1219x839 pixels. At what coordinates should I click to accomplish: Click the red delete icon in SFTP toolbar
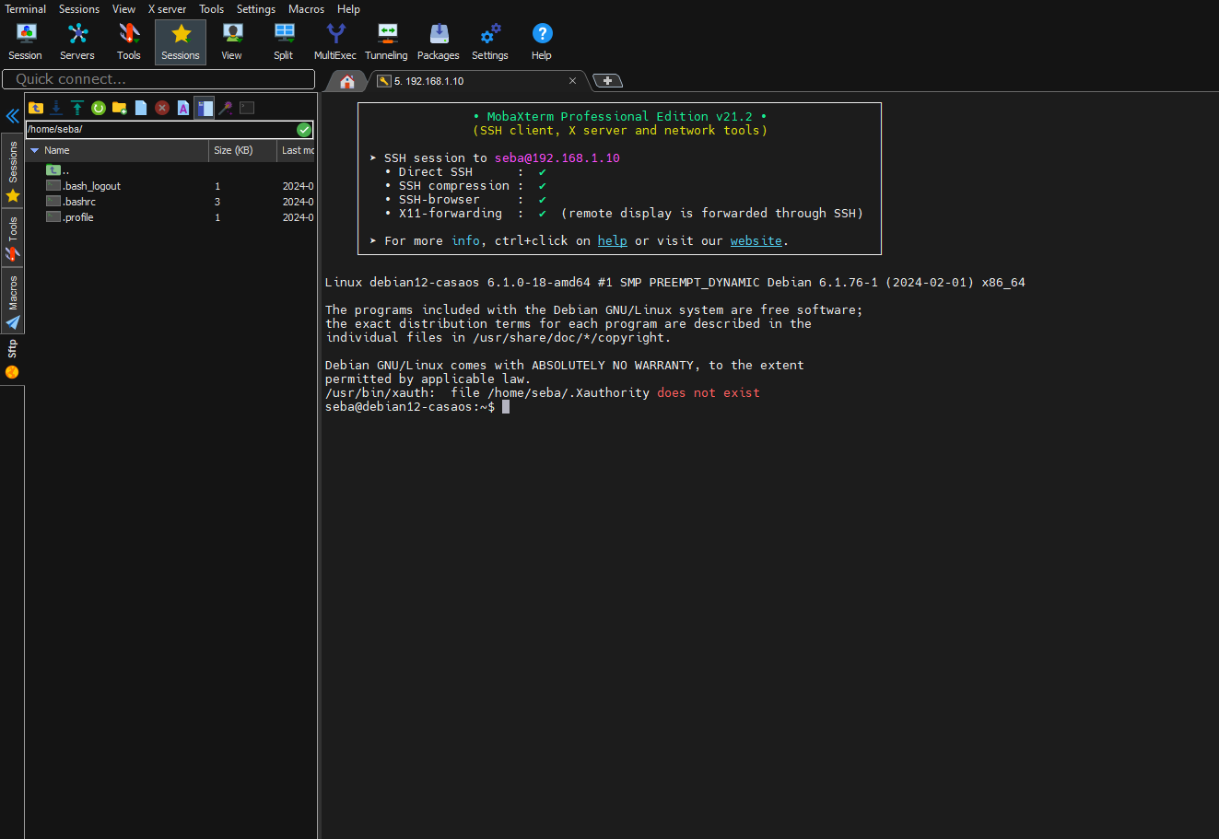[x=162, y=108]
